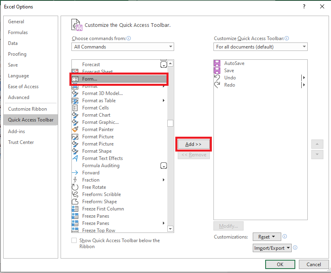
Task: Click the Format Painter brush icon
Action: [75, 129]
